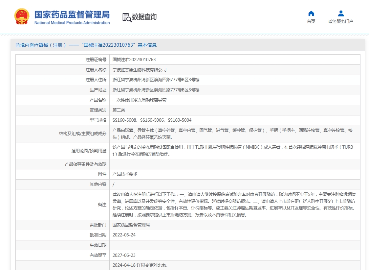Click the 注册人名称 row label
Image resolution: width=369 pixels, height=270 pixels.
point(96,70)
